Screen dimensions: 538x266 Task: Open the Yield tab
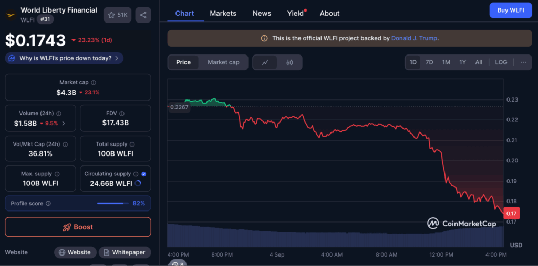point(295,13)
